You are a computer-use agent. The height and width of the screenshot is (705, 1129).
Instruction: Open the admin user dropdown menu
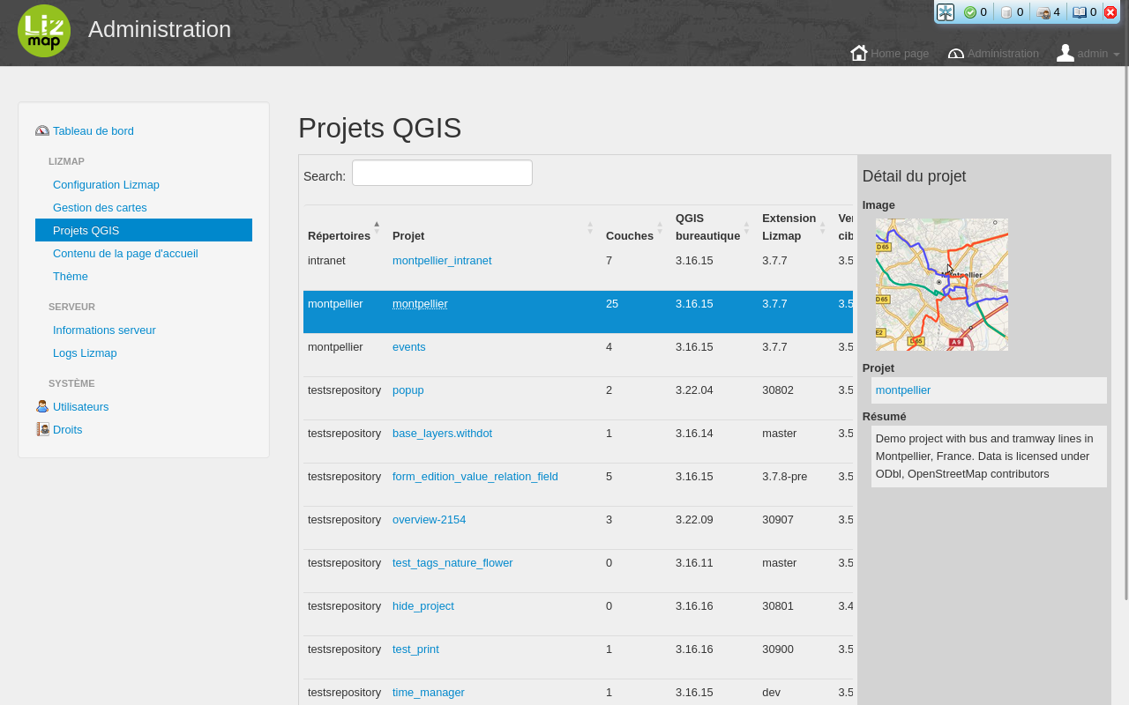point(1089,53)
